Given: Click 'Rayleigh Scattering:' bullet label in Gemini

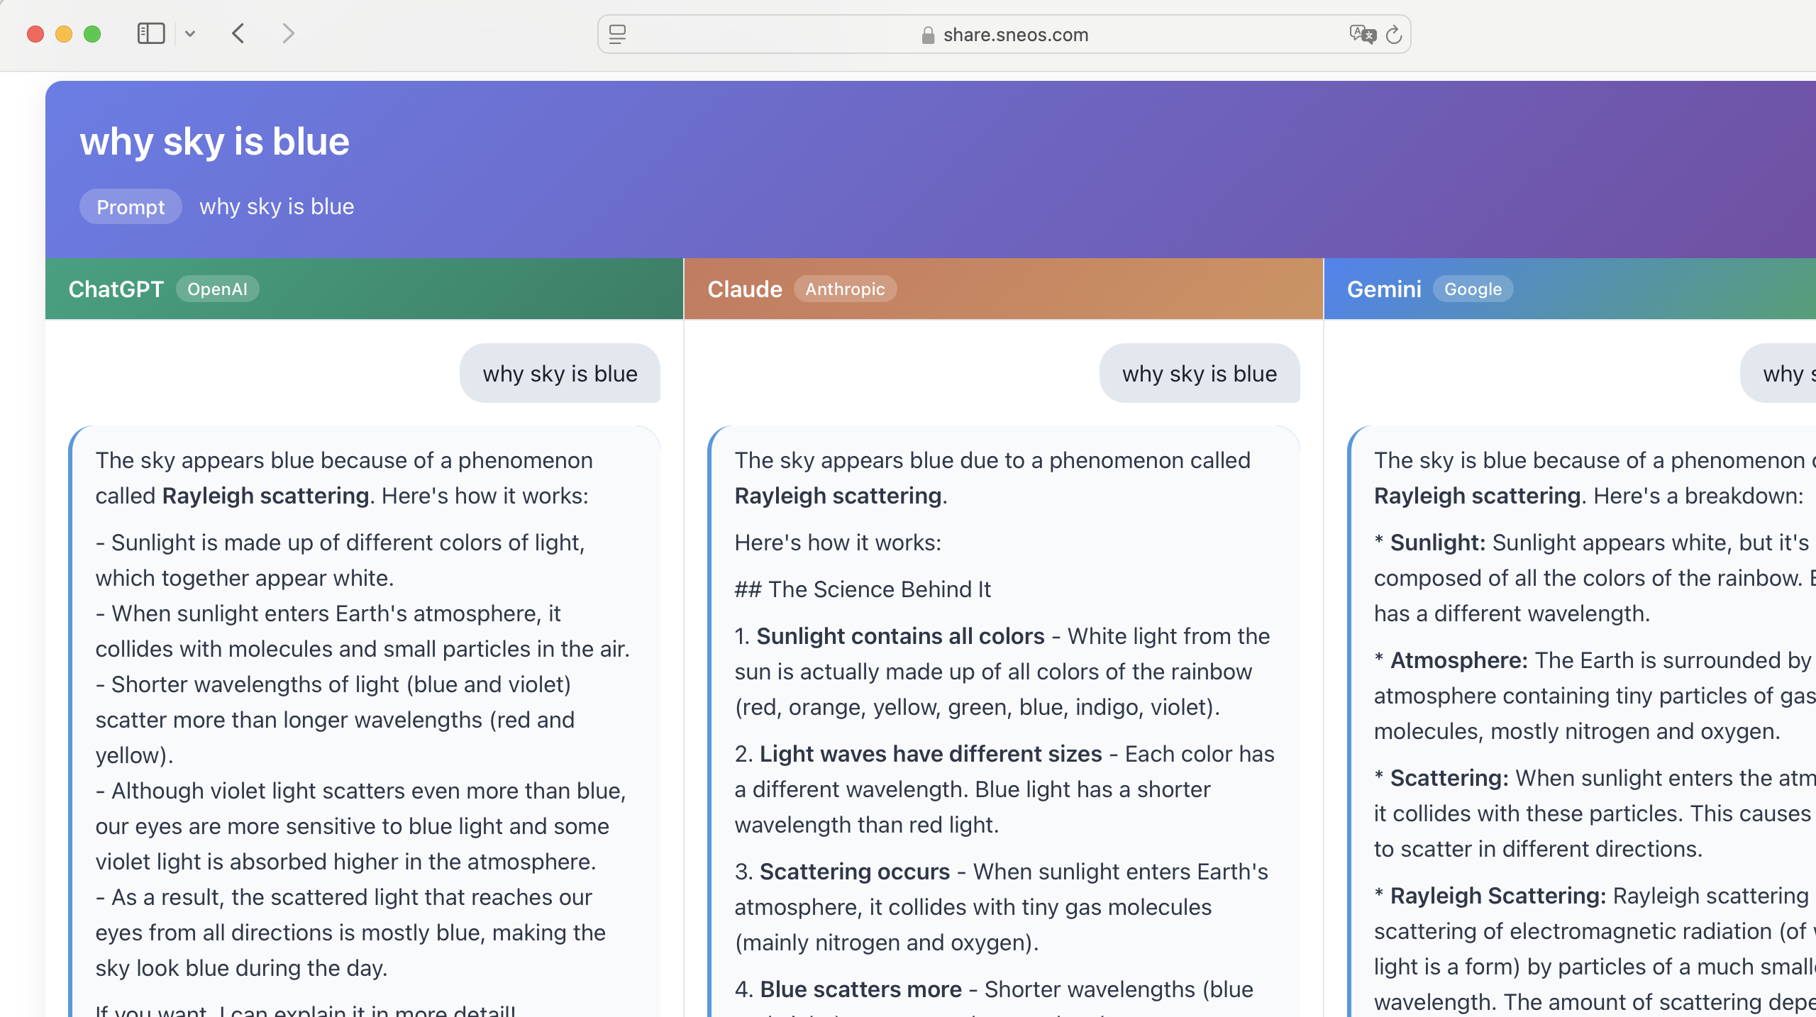Looking at the screenshot, I should [1497, 896].
